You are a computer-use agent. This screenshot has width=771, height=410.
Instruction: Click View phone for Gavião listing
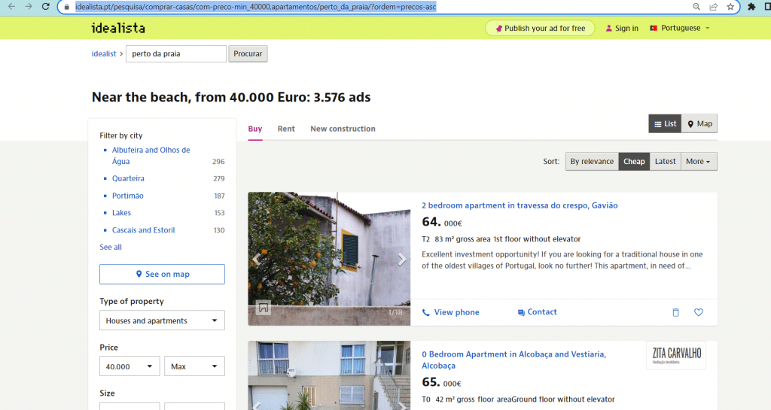451,312
